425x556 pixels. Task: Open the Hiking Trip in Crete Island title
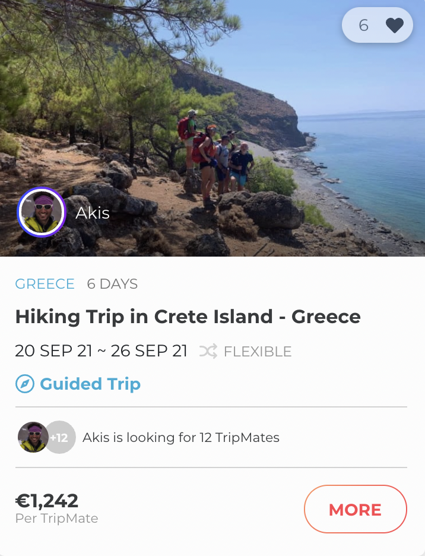[x=188, y=317]
